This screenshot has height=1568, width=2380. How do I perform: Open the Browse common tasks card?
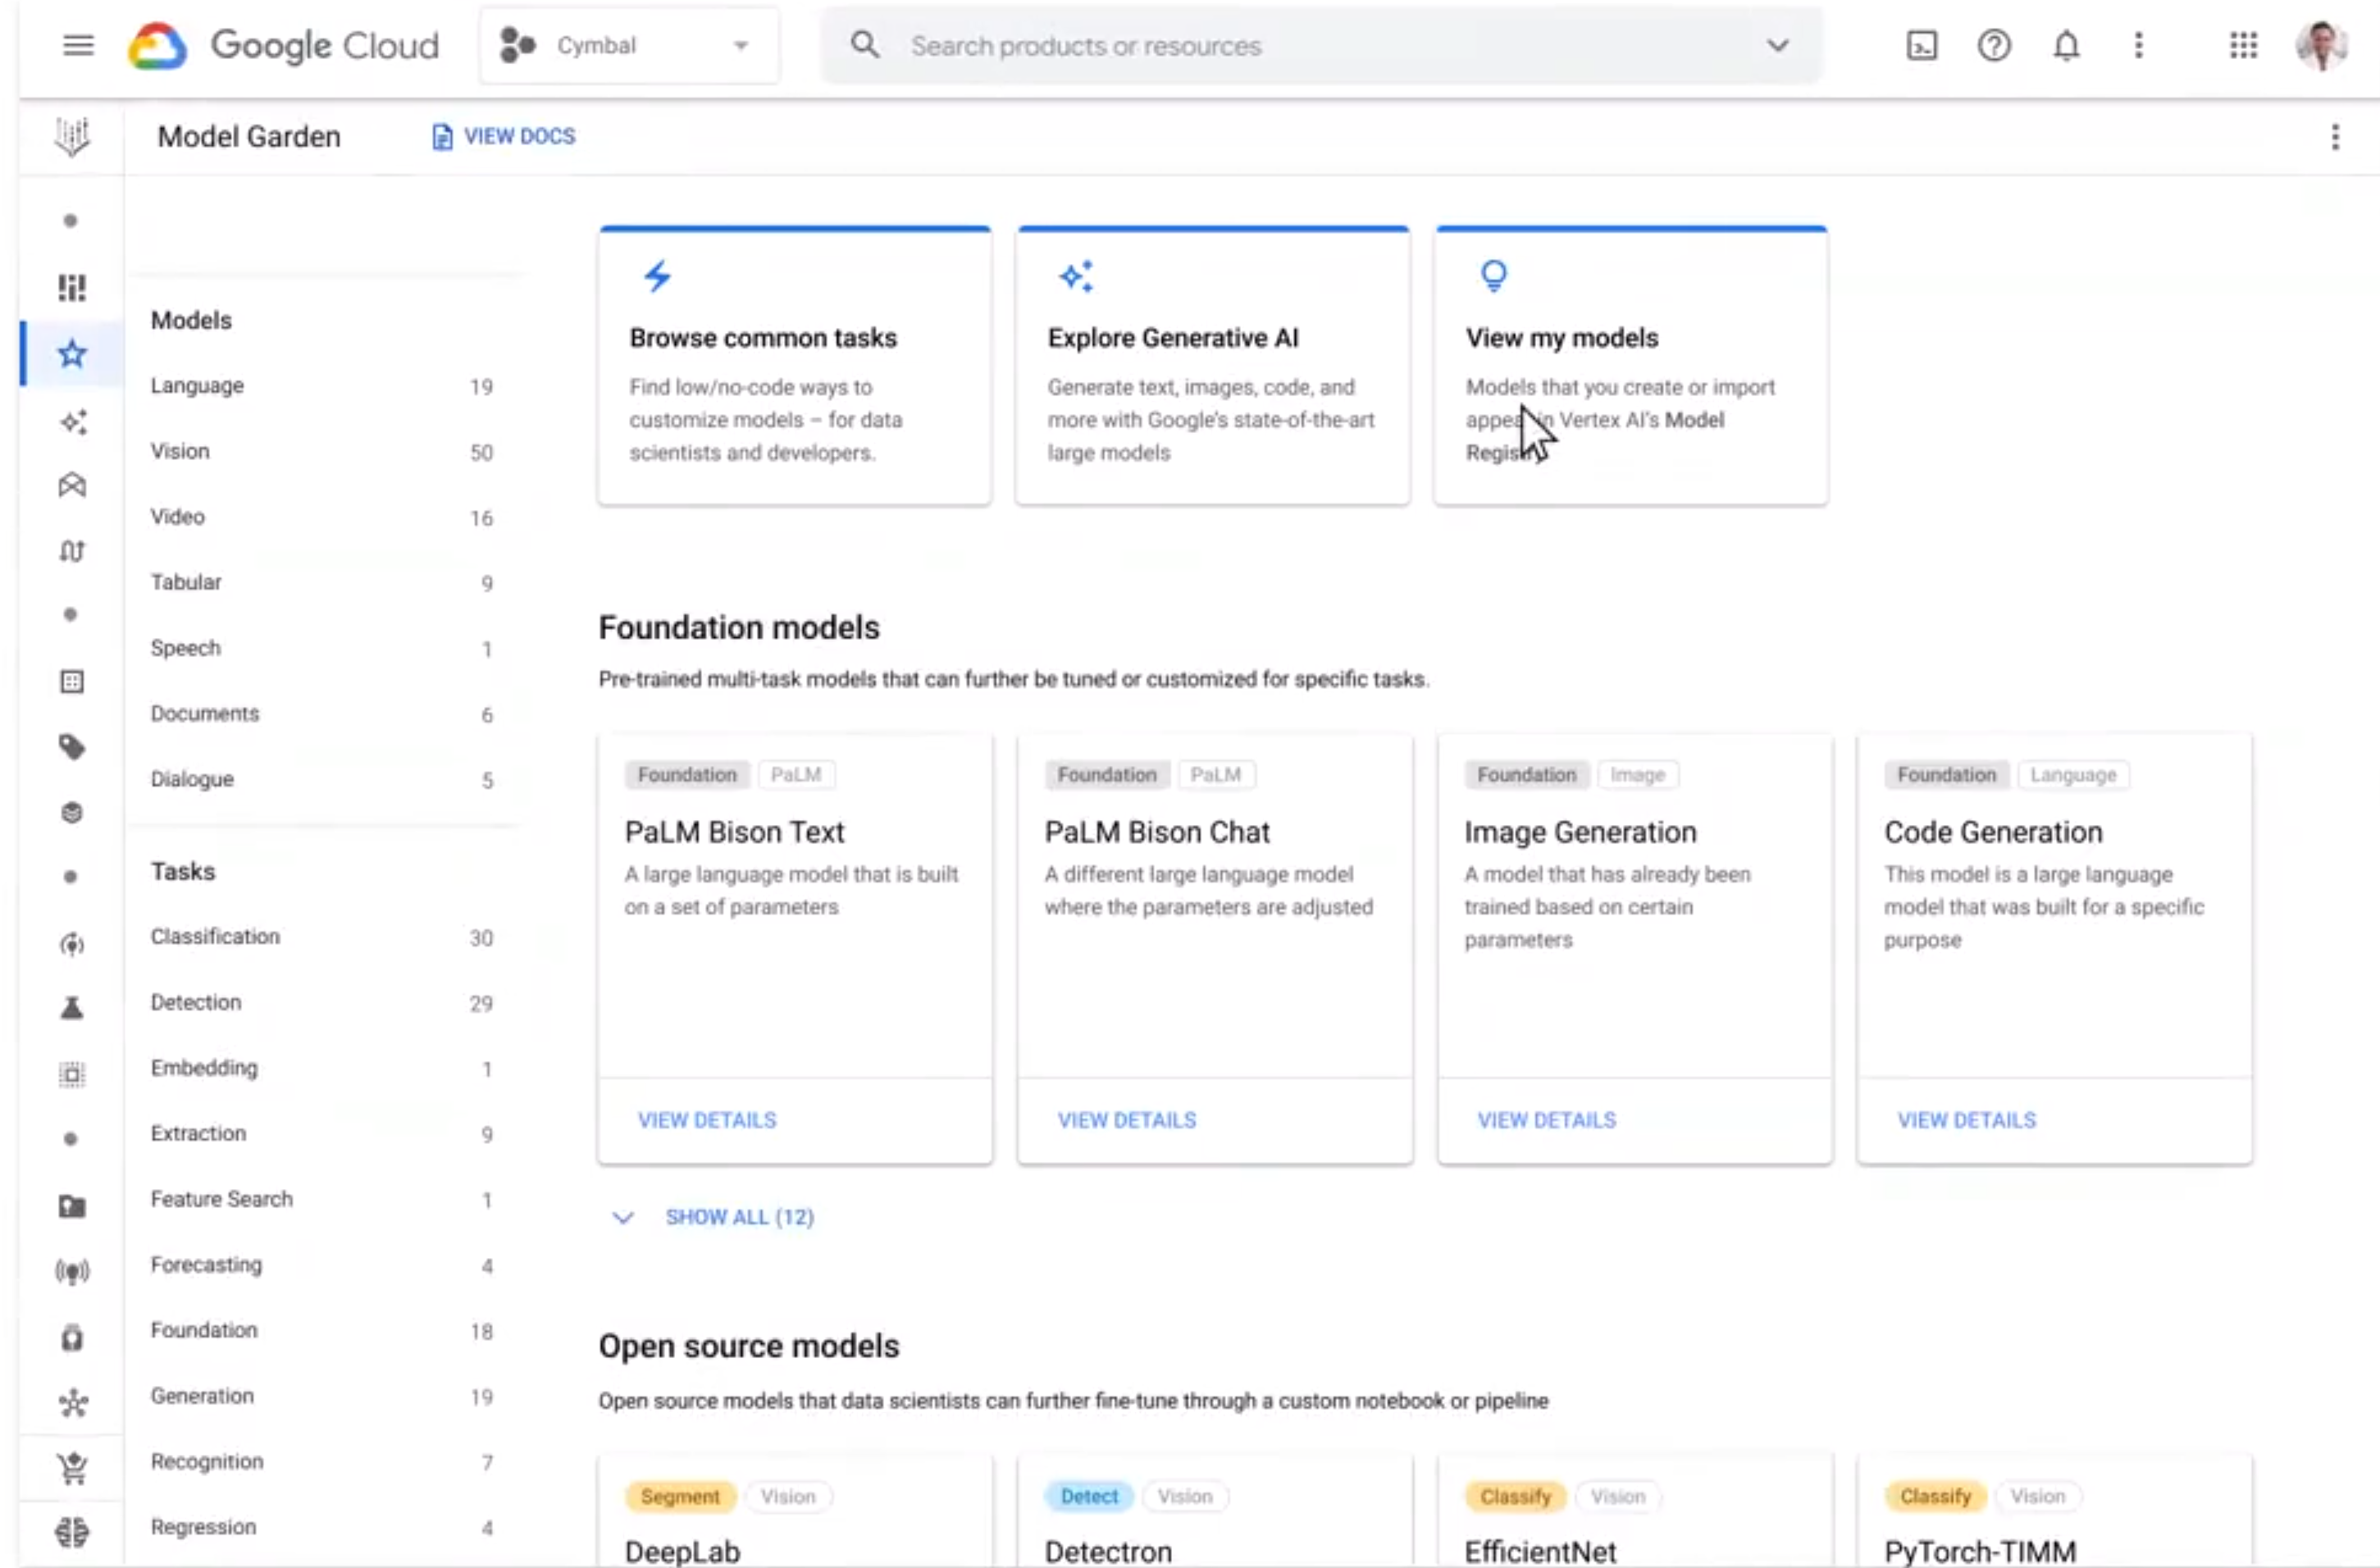795,366
